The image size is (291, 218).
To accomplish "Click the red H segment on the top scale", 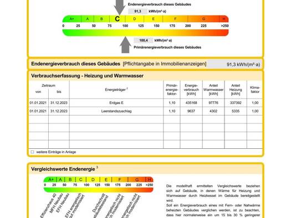I will click(x=224, y=19).
